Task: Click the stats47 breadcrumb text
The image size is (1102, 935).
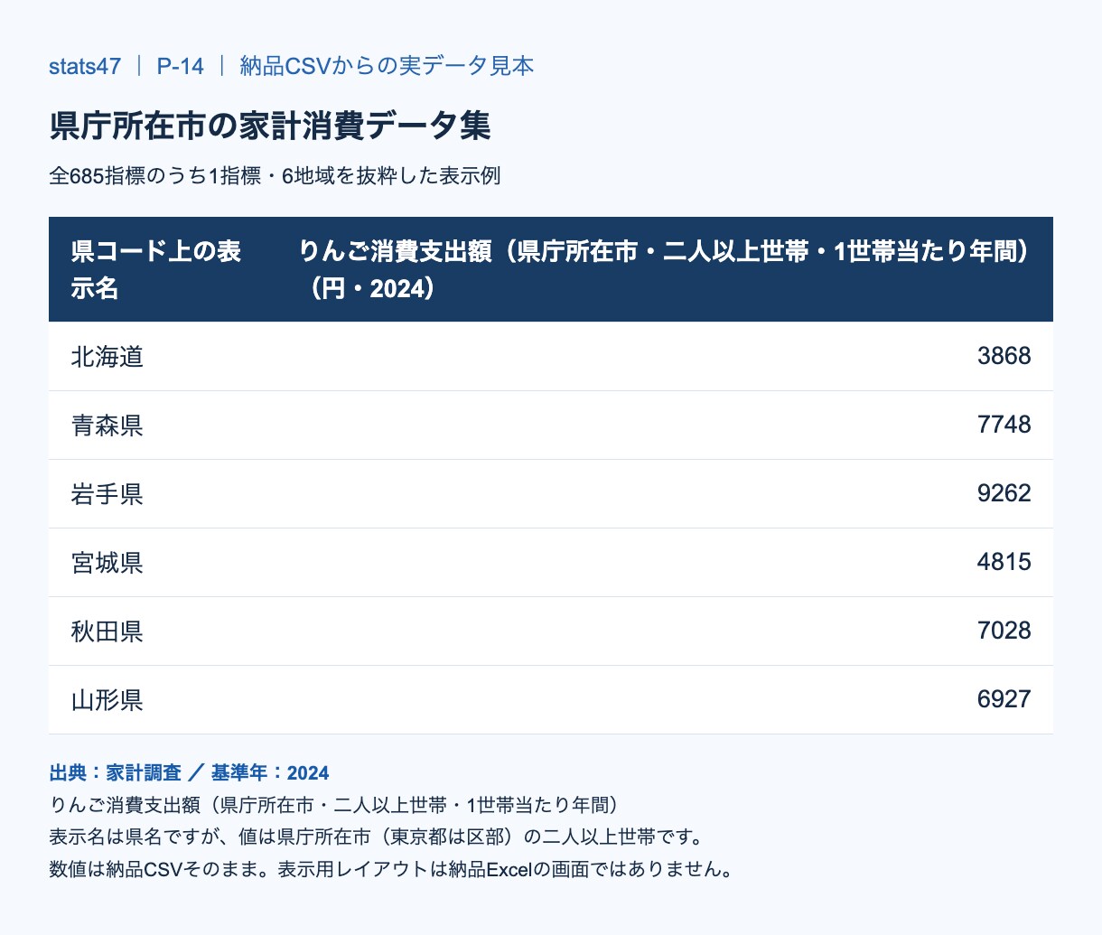Action: 85,67
